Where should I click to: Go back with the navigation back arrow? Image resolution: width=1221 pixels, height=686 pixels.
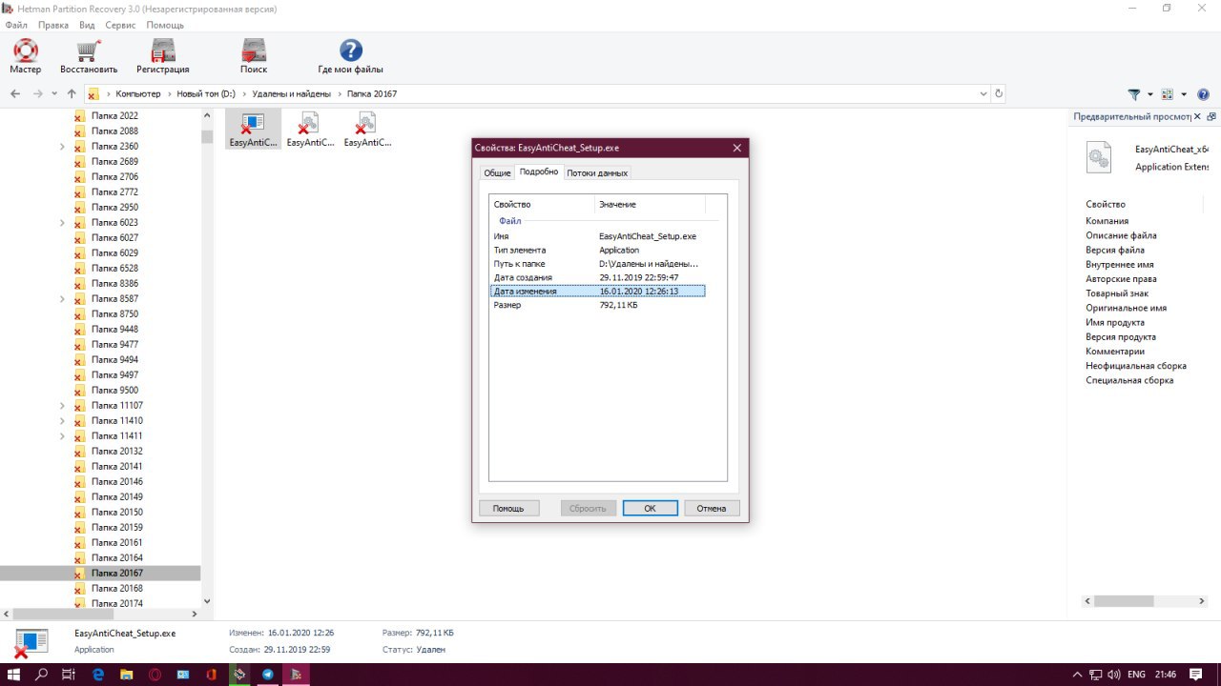click(x=15, y=94)
